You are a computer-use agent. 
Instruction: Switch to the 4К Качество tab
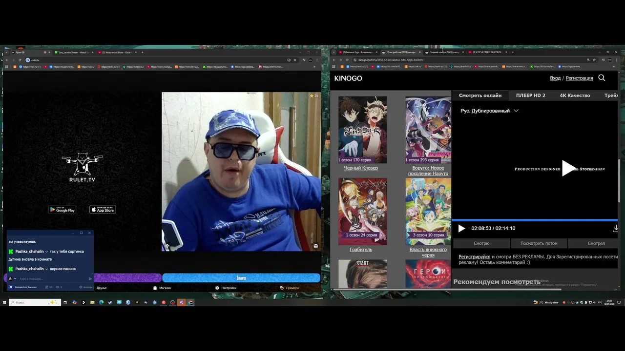pos(575,96)
